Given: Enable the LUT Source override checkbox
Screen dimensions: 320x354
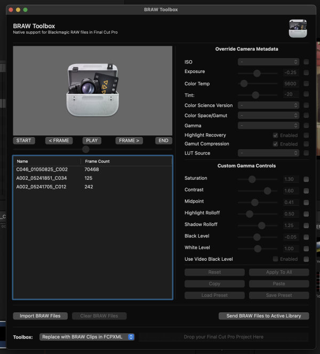Looking at the screenshot, I should (x=306, y=153).
